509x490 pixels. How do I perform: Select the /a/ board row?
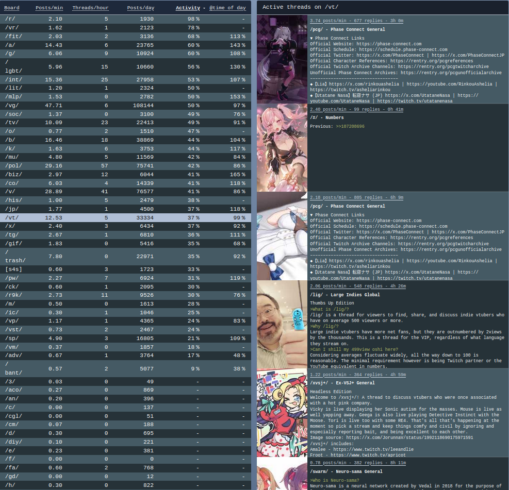[x=125, y=45]
